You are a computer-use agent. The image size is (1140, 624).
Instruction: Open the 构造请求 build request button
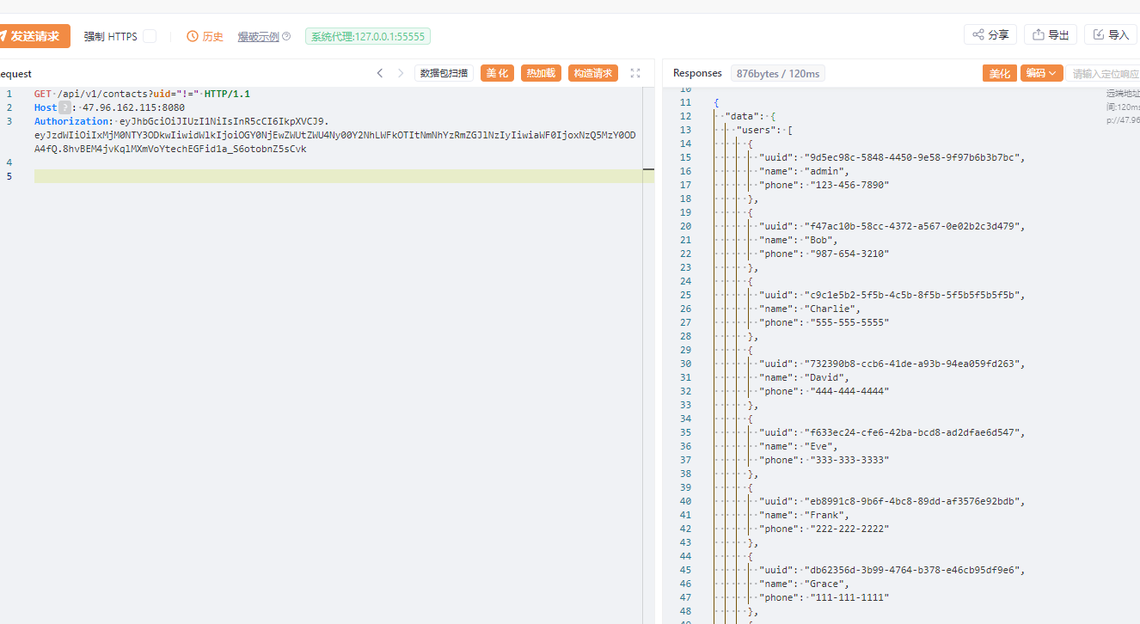[593, 73]
